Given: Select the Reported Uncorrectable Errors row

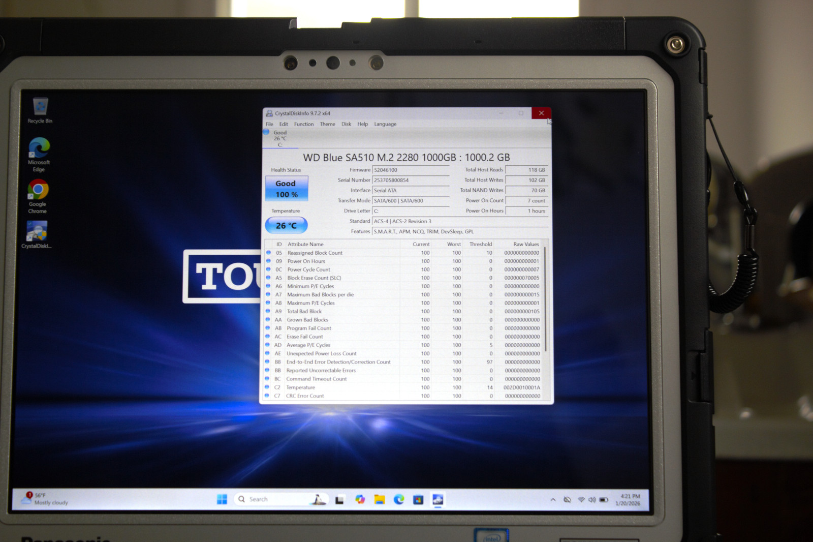Looking at the screenshot, I should coord(403,371).
